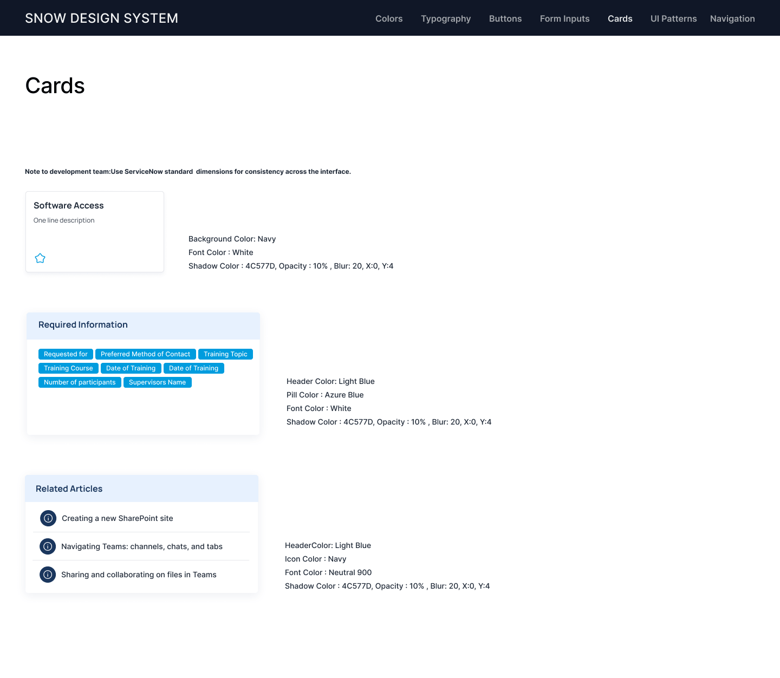Image resolution: width=780 pixels, height=678 pixels.
Task: Click the star favorite icon on Software Access card
Action: tap(40, 258)
